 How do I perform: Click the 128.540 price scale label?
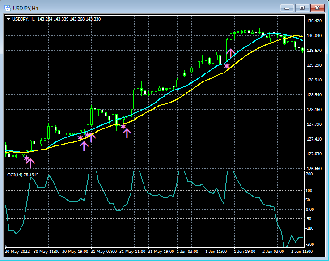314,95
